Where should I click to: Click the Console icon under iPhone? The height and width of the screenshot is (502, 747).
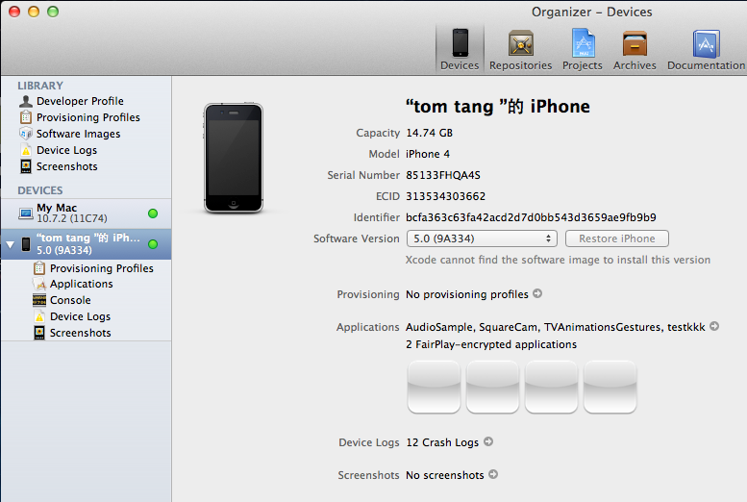[39, 300]
